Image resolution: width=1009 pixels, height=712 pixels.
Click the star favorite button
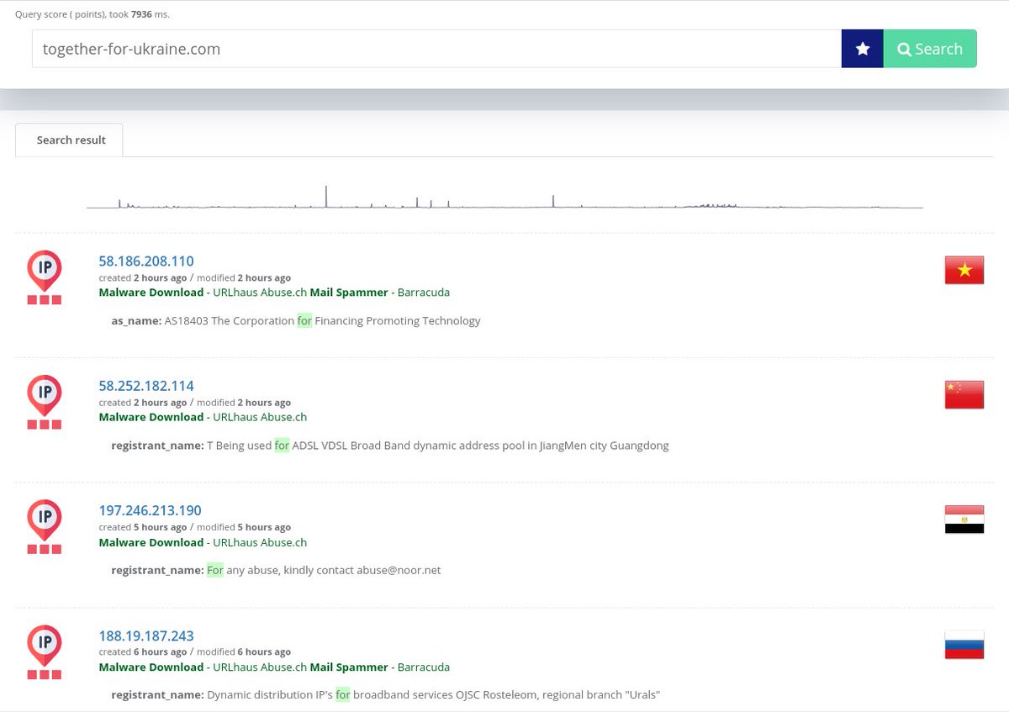coord(863,49)
